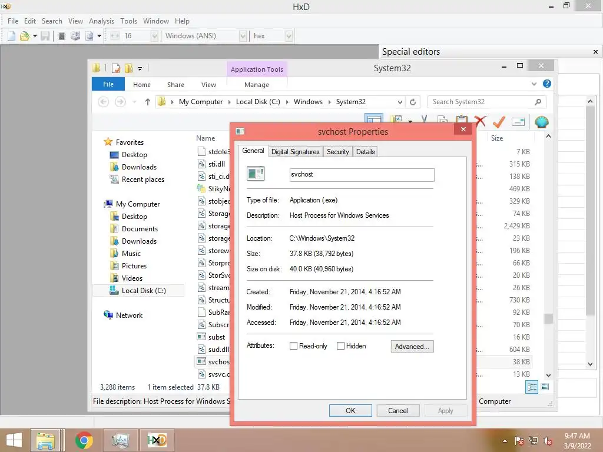Expand the Explorer ribbon with the chevron

534,84
